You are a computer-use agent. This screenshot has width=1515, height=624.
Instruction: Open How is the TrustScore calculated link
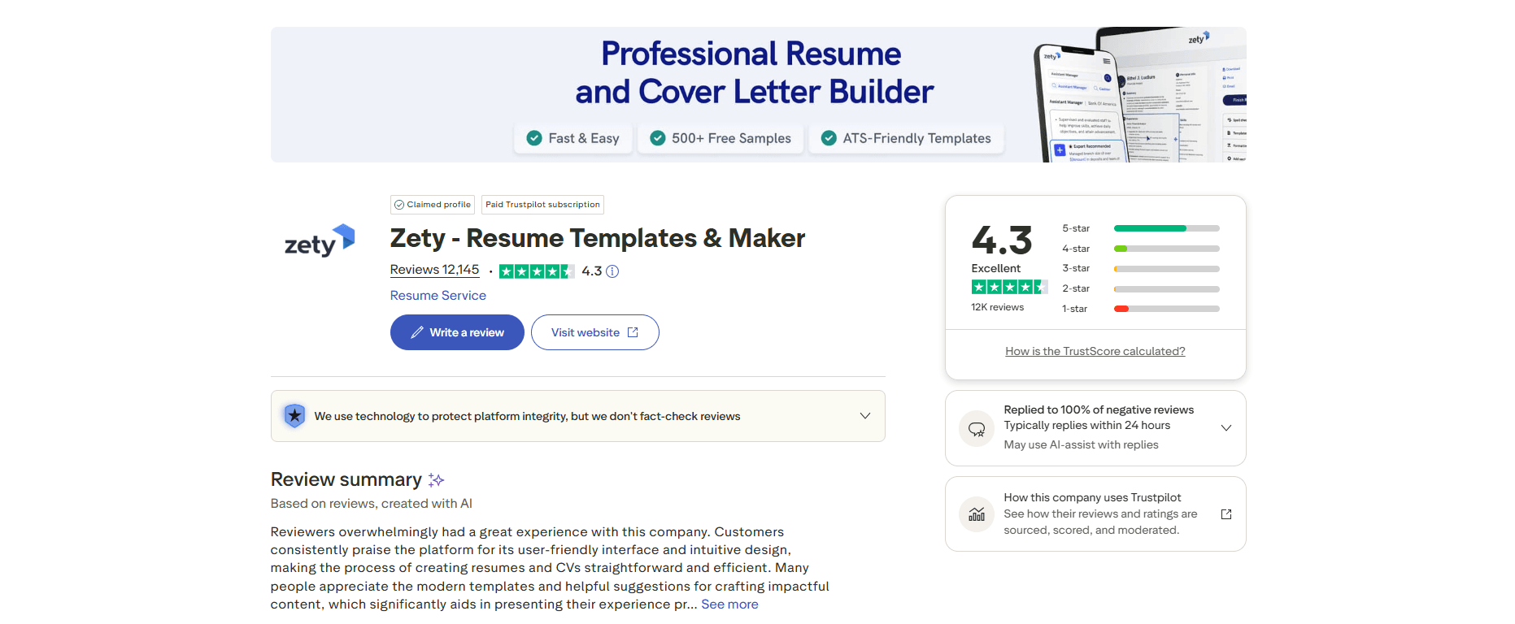pos(1095,351)
